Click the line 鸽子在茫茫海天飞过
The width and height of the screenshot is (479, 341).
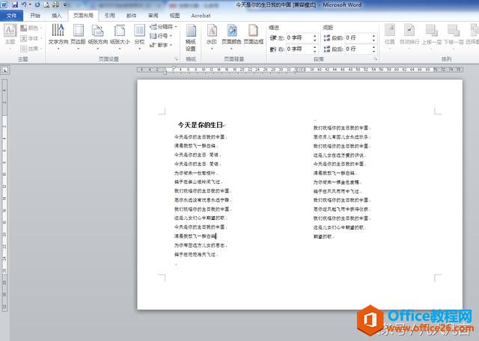195,254
